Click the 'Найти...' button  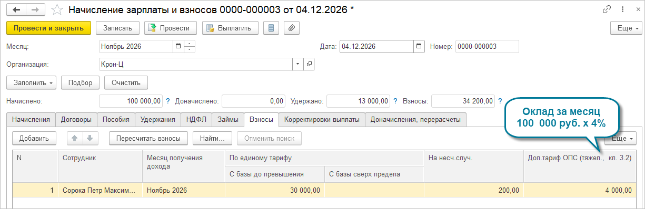213,138
